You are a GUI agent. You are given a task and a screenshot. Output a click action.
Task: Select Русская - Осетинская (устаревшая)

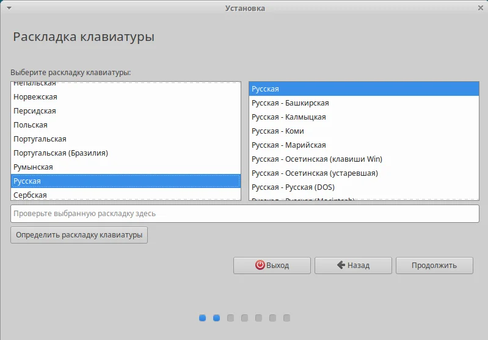(x=364, y=173)
